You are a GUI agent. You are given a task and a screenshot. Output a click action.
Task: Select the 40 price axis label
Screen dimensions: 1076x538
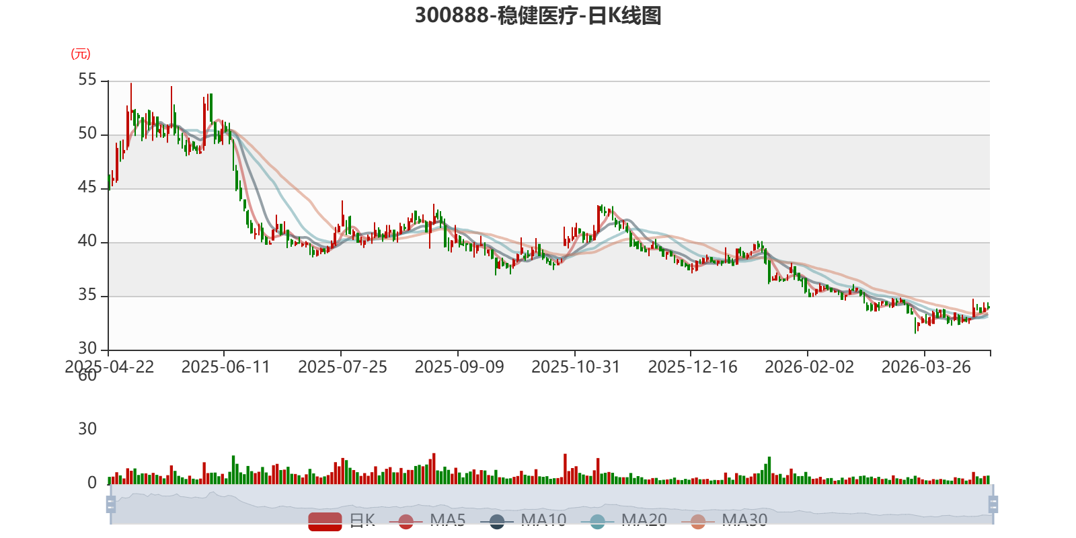pos(87,241)
